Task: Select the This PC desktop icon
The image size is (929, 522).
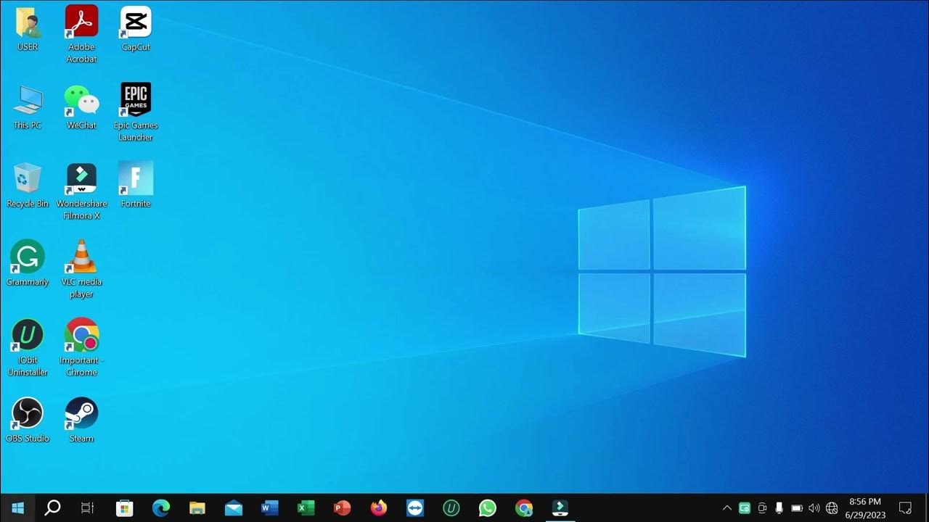Action: 28,107
